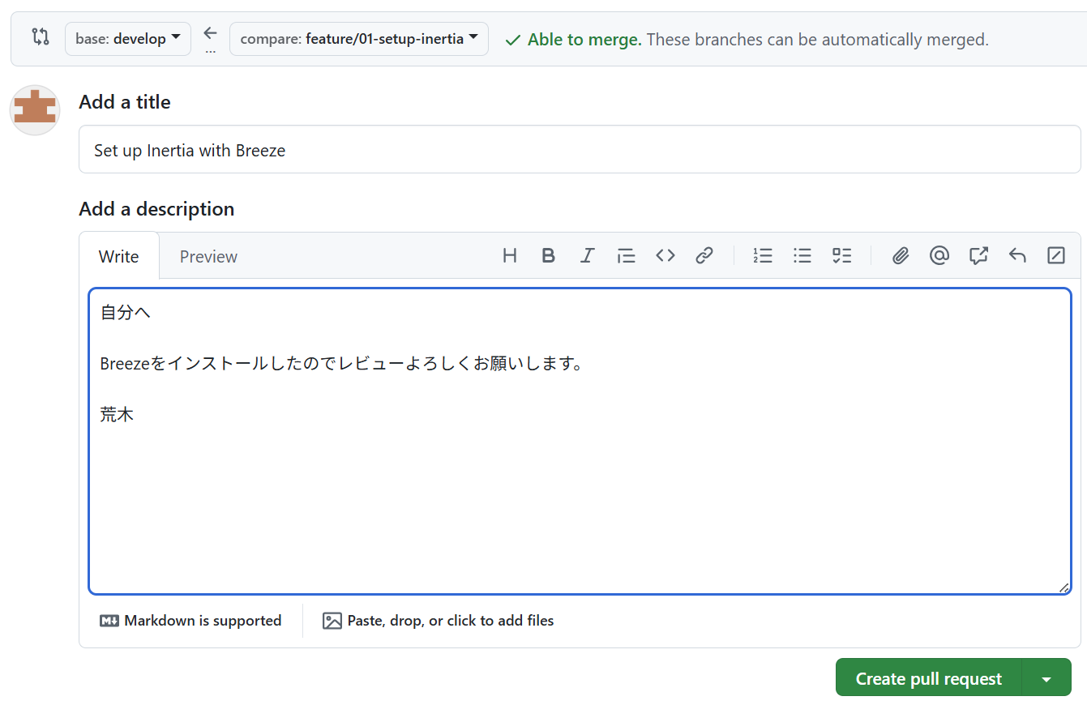Apply bold formatting in description toolbar
Screen dimensions: 1087x705
coord(549,256)
